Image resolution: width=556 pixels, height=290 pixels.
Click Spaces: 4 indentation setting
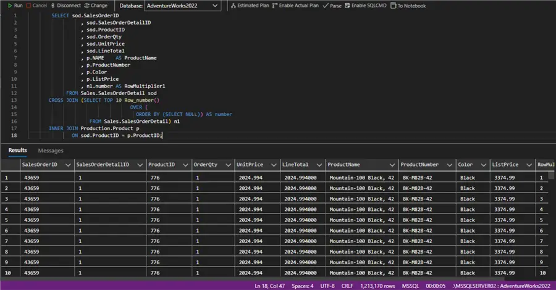[x=303, y=286]
